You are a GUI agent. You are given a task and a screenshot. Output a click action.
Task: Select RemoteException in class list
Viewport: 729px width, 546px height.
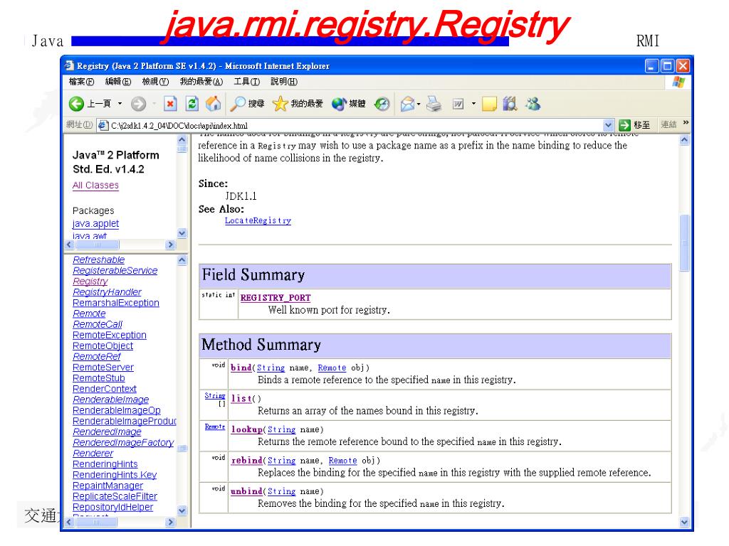click(110, 336)
